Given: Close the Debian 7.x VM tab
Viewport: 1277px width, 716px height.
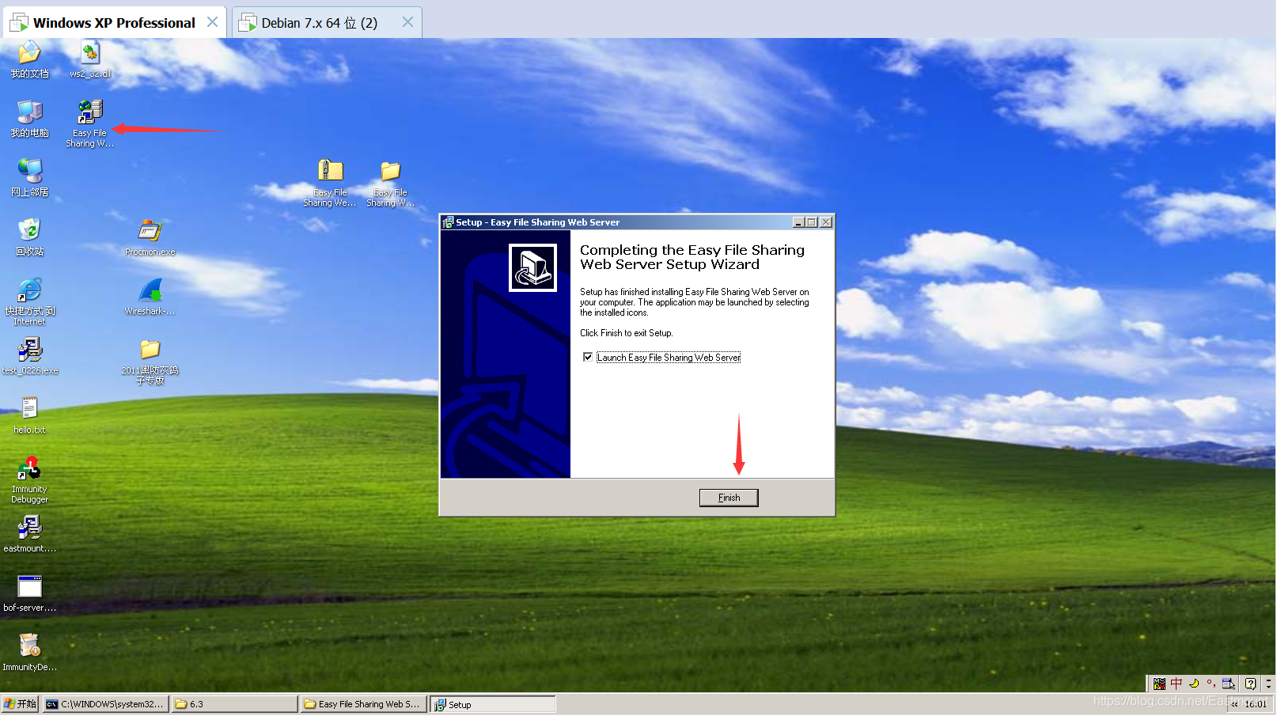Looking at the screenshot, I should 407,22.
